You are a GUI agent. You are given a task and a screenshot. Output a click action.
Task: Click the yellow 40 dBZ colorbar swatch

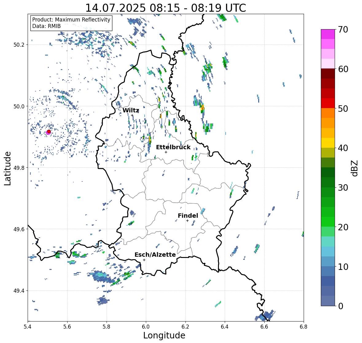pos(328,143)
